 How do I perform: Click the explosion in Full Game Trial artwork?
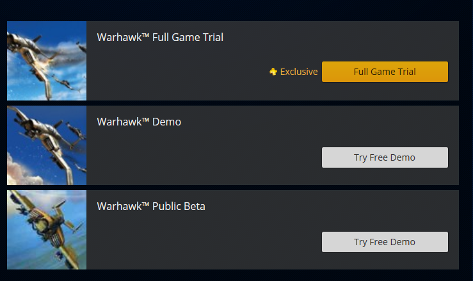[54, 60]
